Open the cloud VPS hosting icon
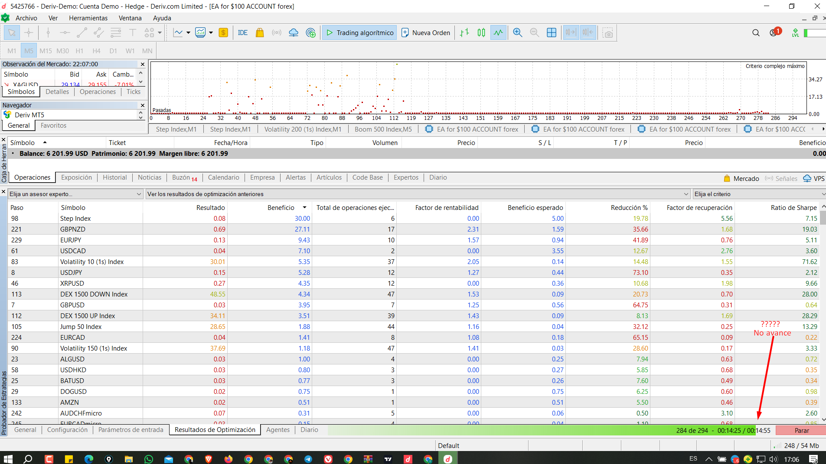Viewport: 826px width, 464px height. [294, 33]
